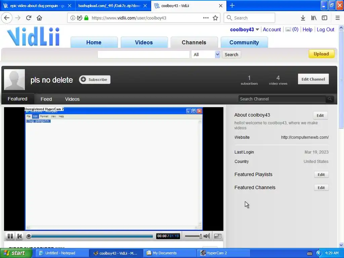The width and height of the screenshot is (344, 258).
Task: Click Edit next to Featured Channels
Action: coord(321,187)
